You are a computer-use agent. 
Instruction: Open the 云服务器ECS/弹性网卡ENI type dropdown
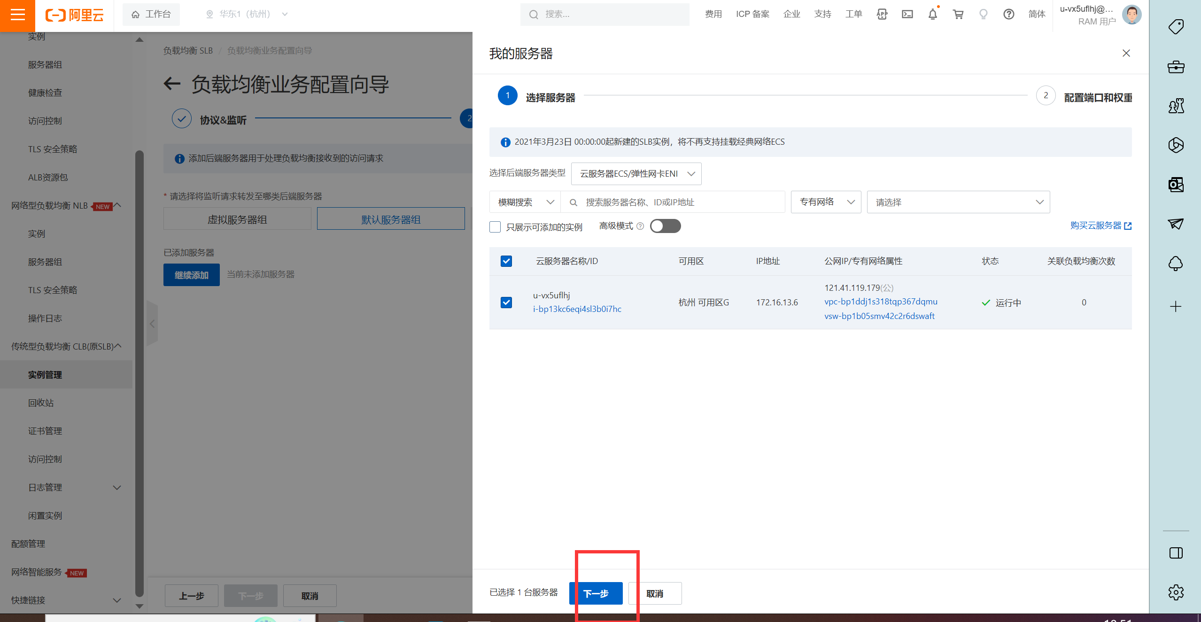[x=636, y=174]
